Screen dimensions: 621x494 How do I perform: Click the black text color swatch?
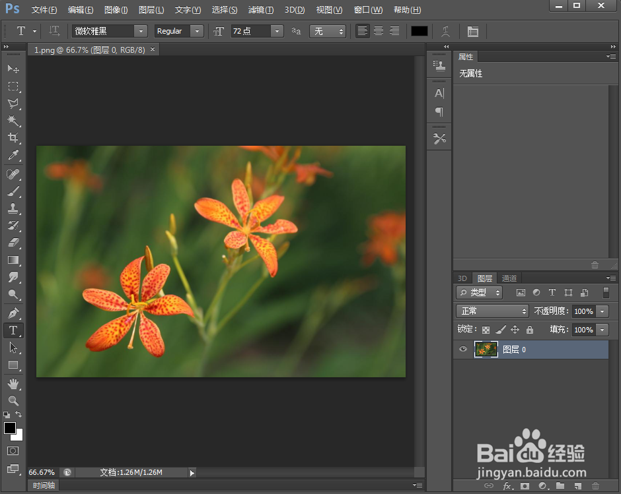(x=420, y=31)
